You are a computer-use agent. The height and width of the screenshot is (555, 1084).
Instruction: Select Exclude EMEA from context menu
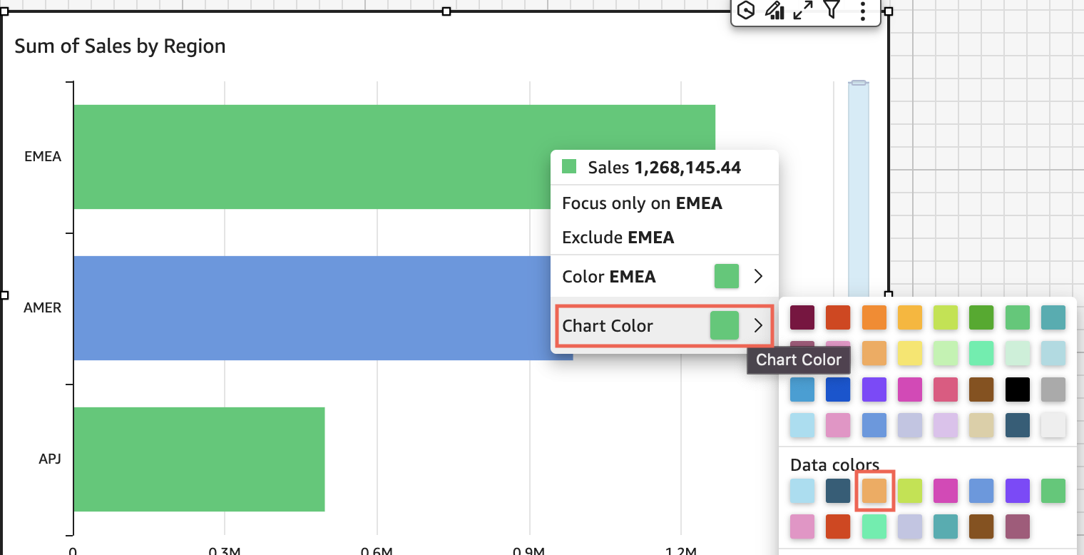point(618,238)
